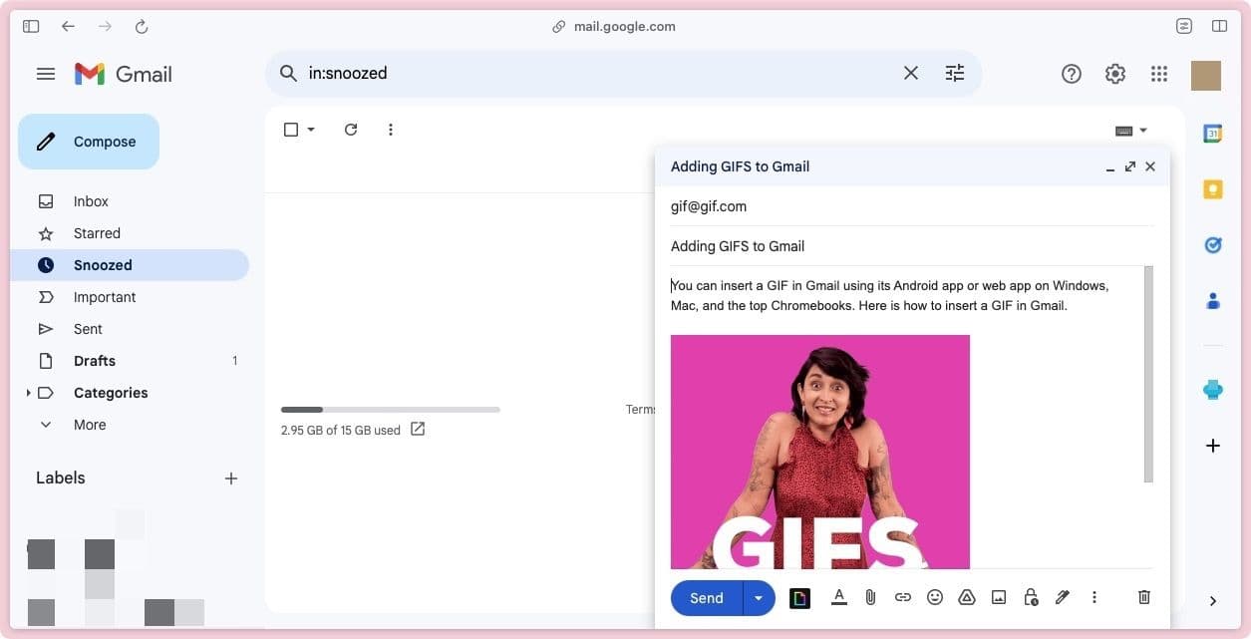Open text formatting options
This screenshot has height=639, width=1251.
pos(838,596)
